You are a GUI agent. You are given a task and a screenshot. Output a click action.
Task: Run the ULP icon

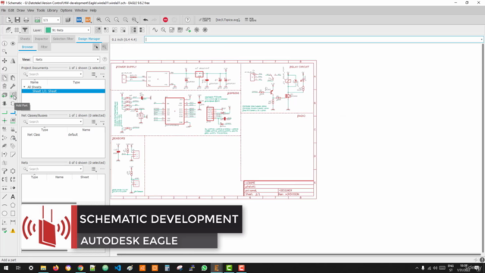click(88, 20)
